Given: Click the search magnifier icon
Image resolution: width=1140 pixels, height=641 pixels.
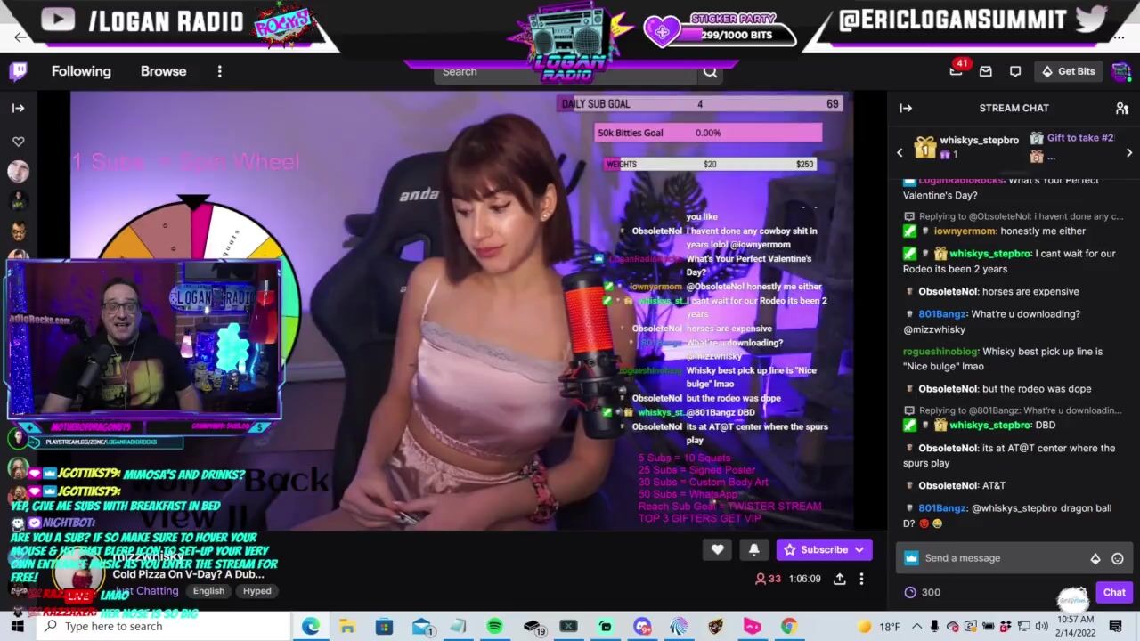Looking at the screenshot, I should point(710,72).
